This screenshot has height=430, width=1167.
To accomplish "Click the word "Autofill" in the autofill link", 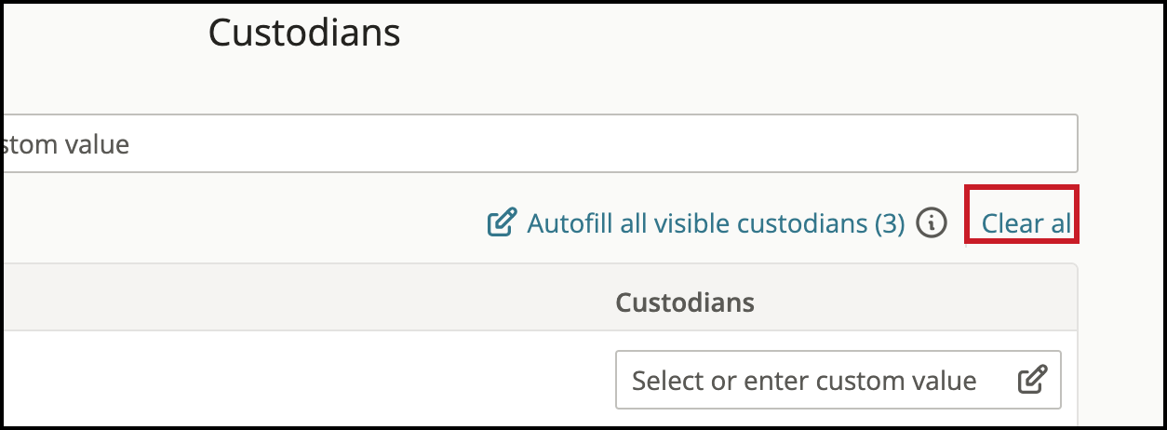I will 568,223.
